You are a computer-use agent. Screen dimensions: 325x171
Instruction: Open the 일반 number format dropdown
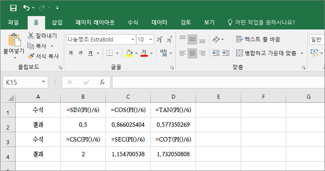(317, 39)
